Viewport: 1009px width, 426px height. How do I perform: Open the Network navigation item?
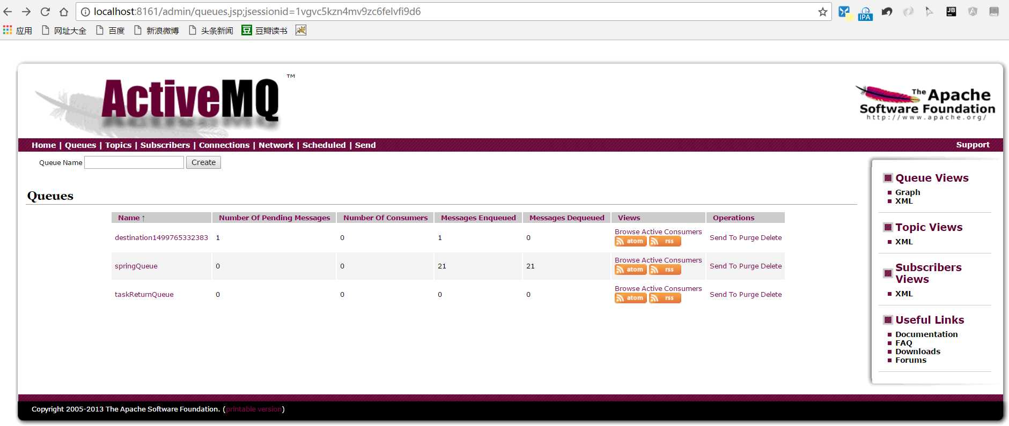(276, 145)
